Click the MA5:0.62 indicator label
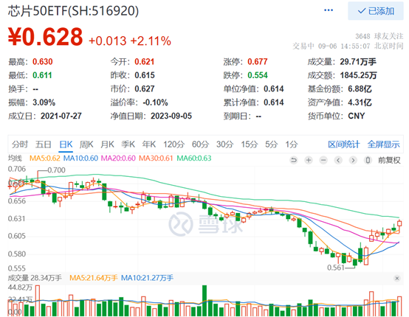 pyautogui.click(x=45, y=158)
